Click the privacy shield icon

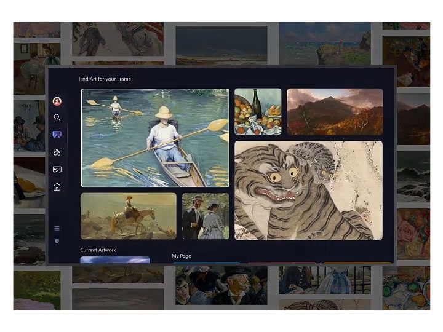pos(57,242)
